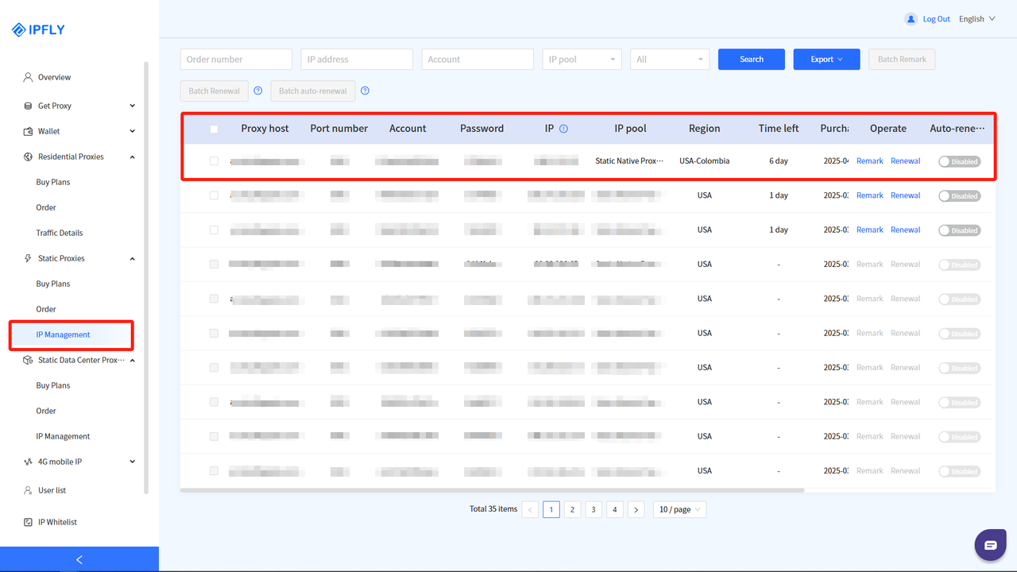
Task: Click the Search button
Action: tap(751, 59)
